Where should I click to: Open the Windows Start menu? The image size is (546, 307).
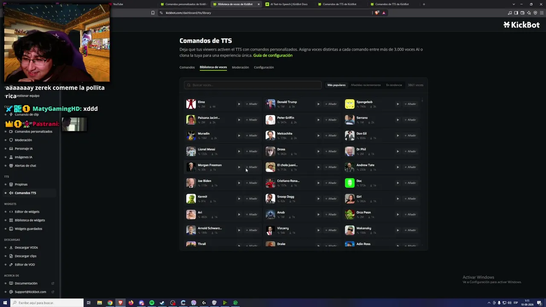[x=5, y=303]
